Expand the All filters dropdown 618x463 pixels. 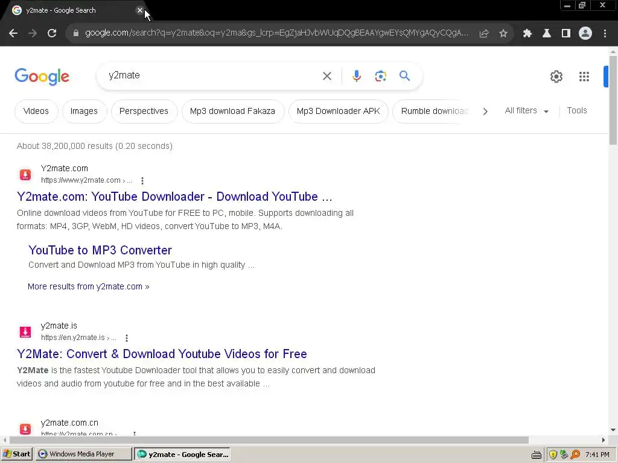coord(526,111)
